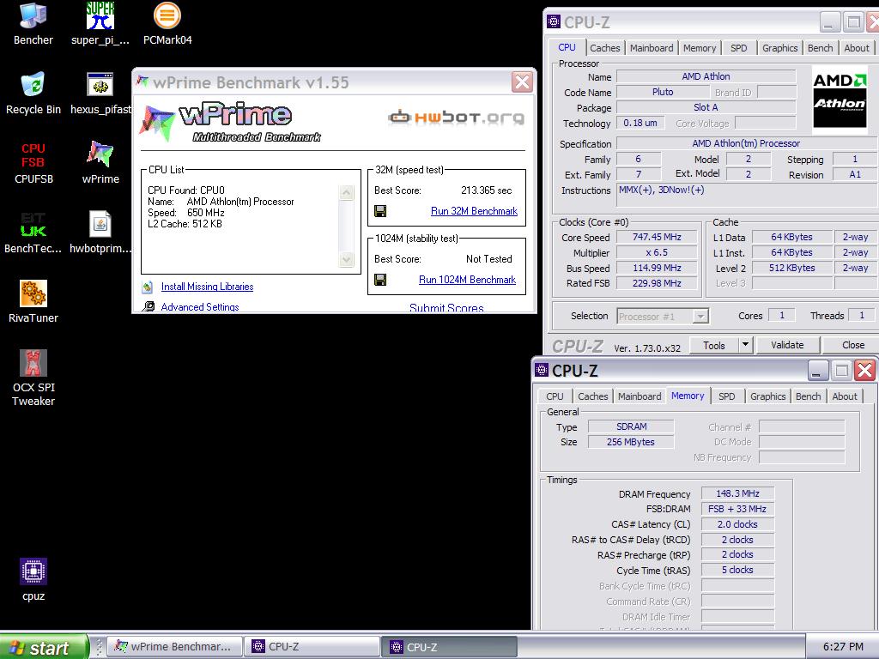Switch to Caches tab in lower CPU-Z

(x=592, y=396)
